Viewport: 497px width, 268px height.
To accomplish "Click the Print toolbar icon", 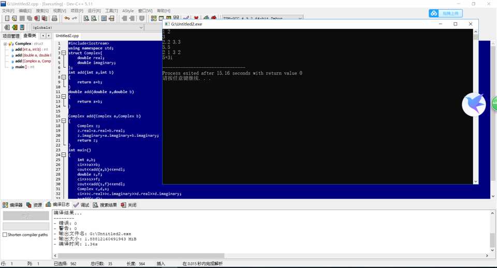I will click(x=54, y=19).
